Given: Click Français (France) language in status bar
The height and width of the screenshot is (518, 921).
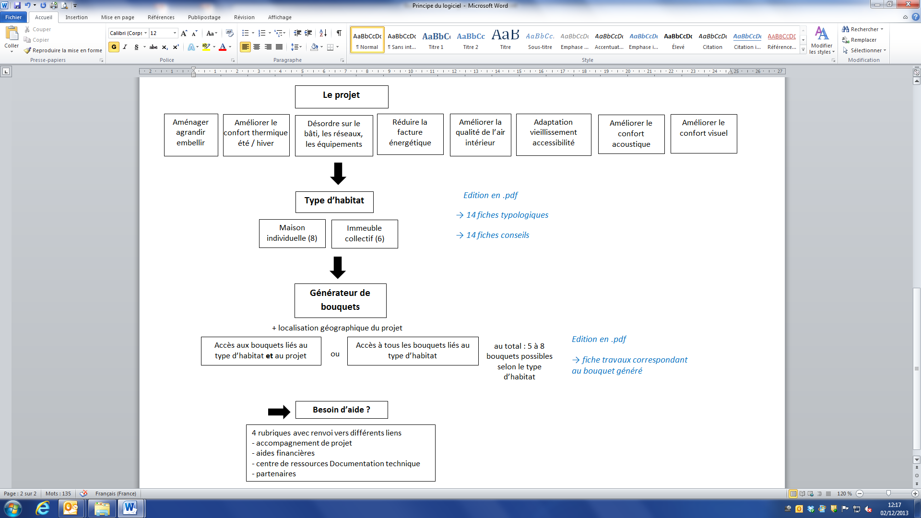Looking at the screenshot, I should click(116, 494).
